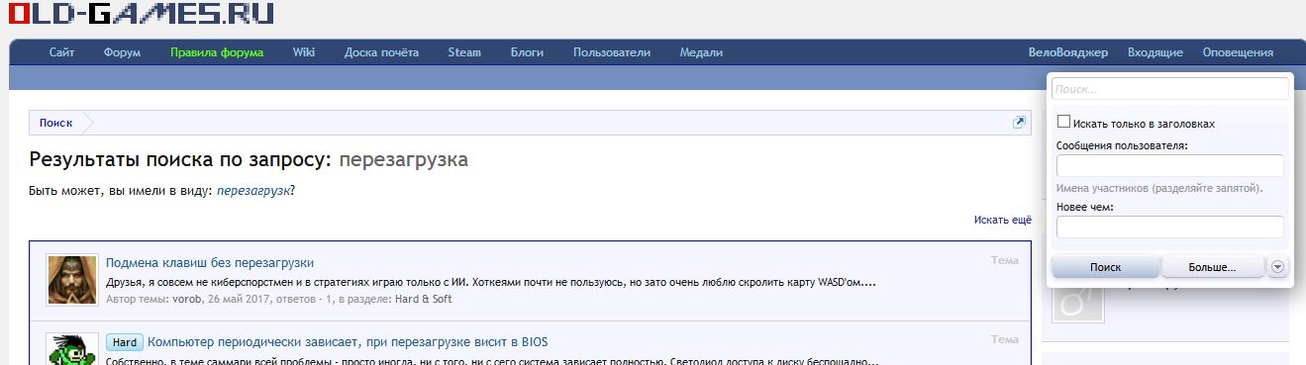Click the Поиск breadcrumb
This screenshot has width=1306, height=365.
tap(55, 123)
